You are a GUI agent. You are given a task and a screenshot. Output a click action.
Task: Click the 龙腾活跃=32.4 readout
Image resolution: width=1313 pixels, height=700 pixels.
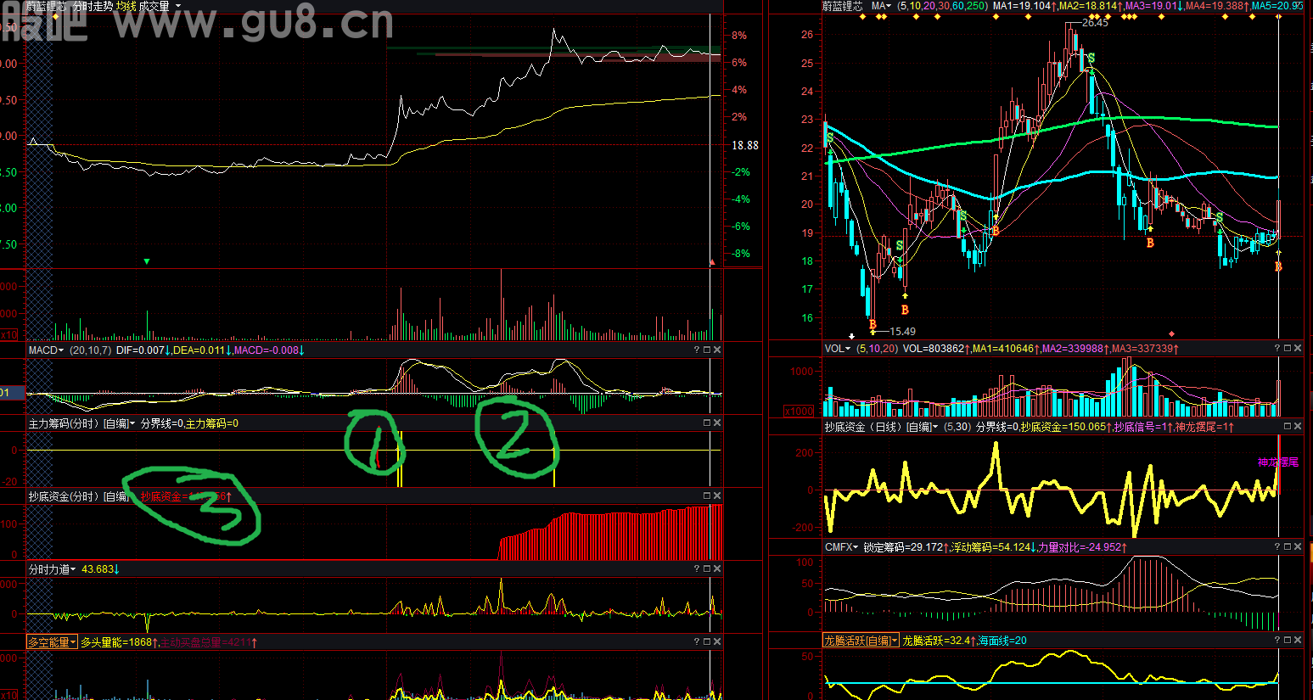pyautogui.click(x=938, y=641)
